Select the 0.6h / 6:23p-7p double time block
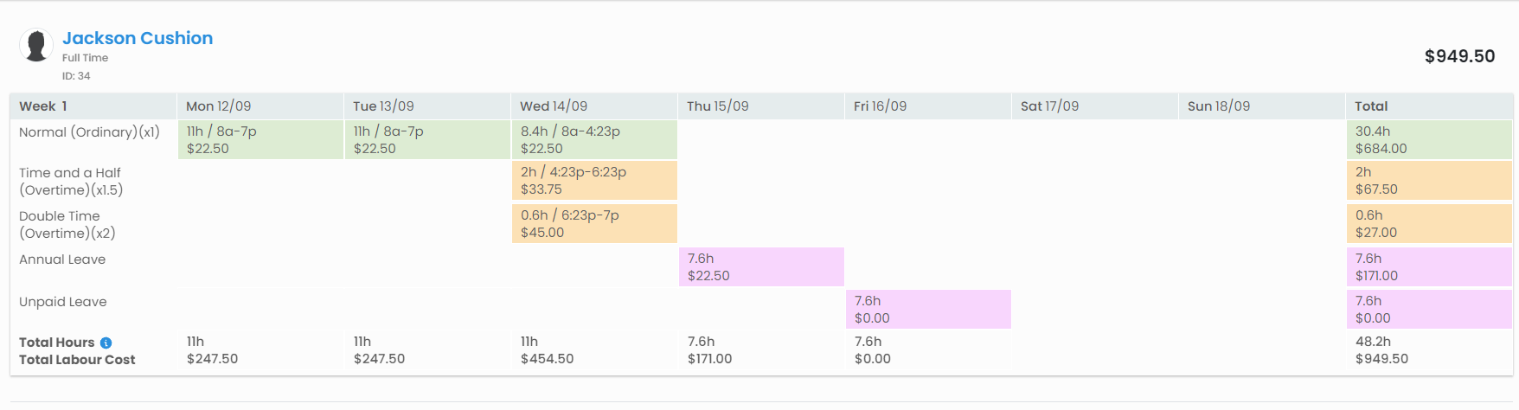The width and height of the screenshot is (1519, 410). point(594,224)
